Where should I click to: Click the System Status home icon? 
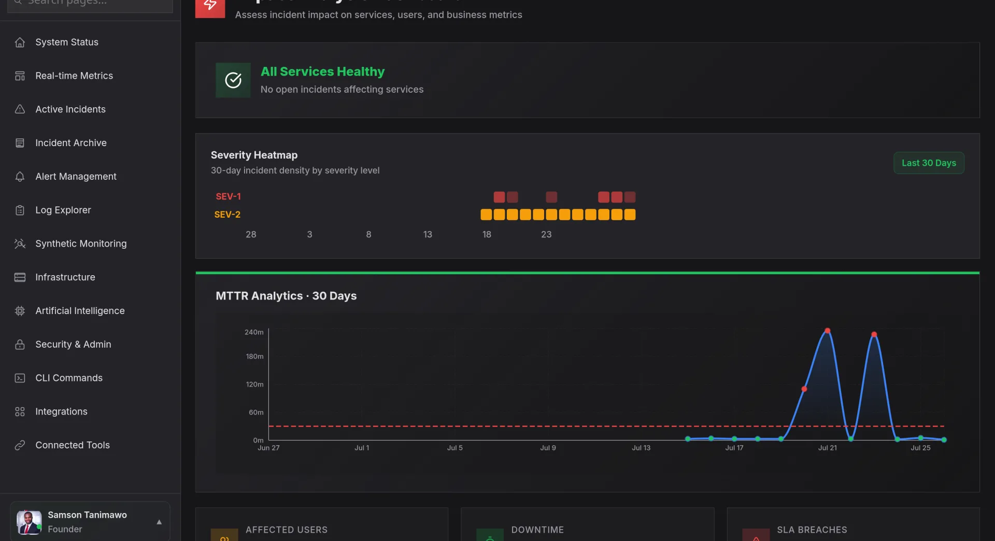(20, 42)
